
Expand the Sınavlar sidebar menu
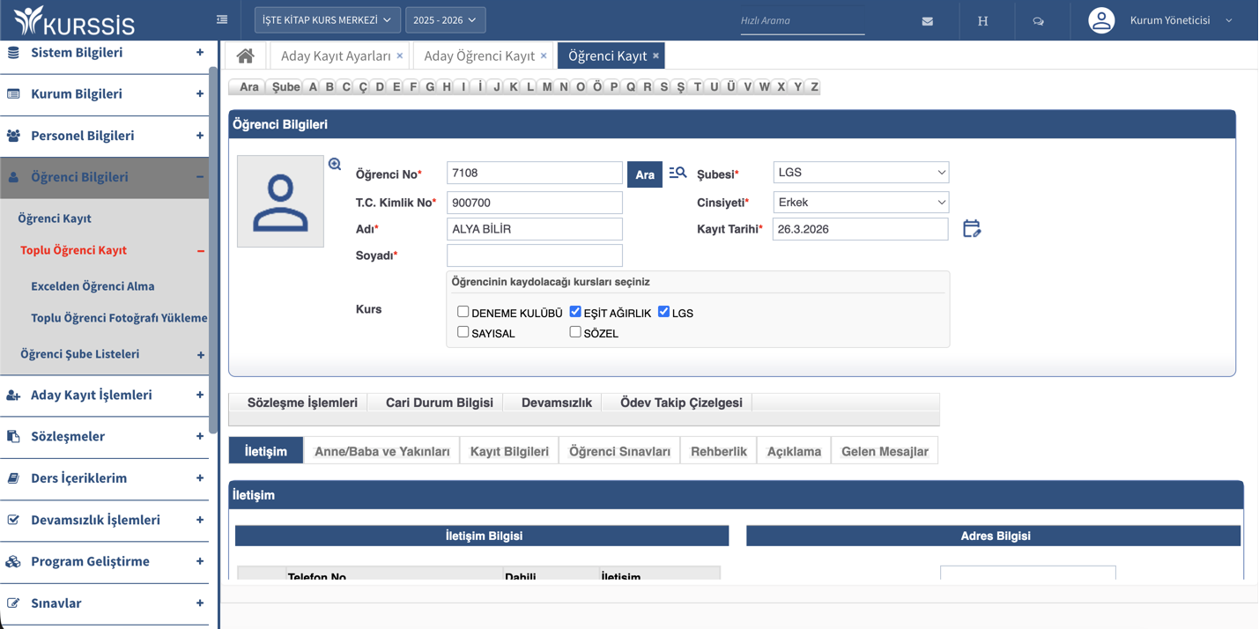point(104,603)
